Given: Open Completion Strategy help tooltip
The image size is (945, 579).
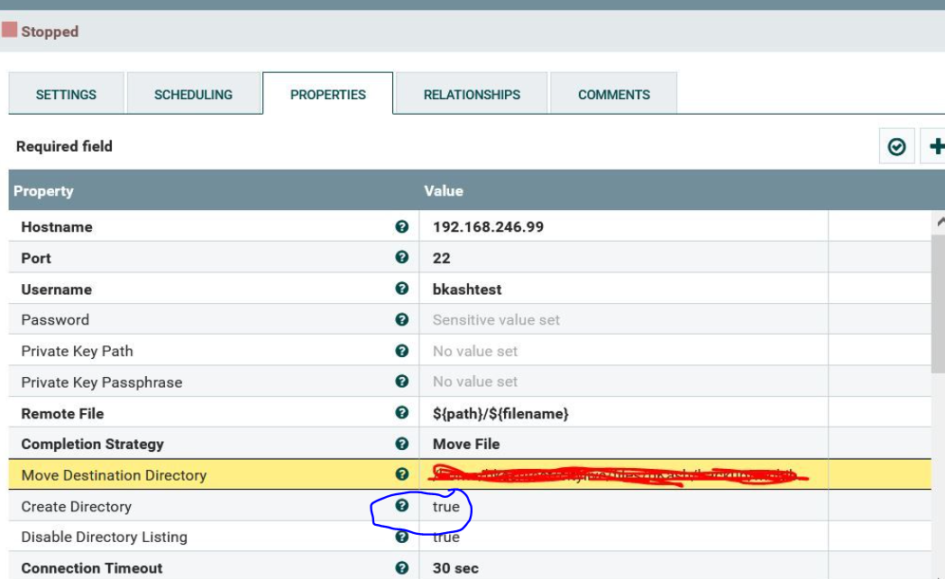Looking at the screenshot, I should pyautogui.click(x=403, y=444).
